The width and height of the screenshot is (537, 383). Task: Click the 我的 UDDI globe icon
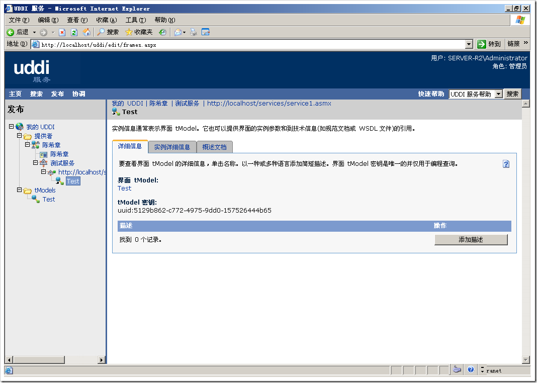click(20, 127)
